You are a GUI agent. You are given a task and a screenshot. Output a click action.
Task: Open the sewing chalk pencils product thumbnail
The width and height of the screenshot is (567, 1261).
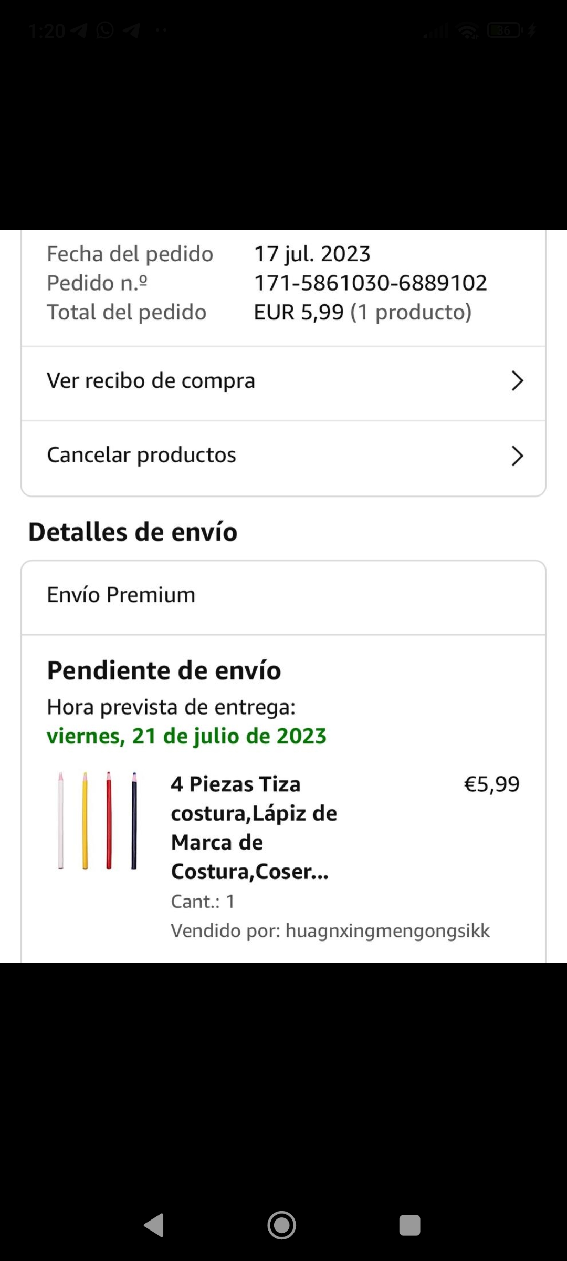[98, 820]
